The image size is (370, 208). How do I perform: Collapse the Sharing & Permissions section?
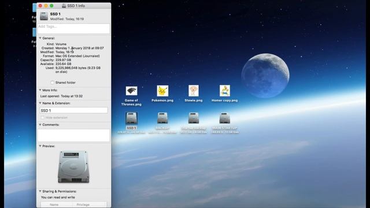point(40,191)
